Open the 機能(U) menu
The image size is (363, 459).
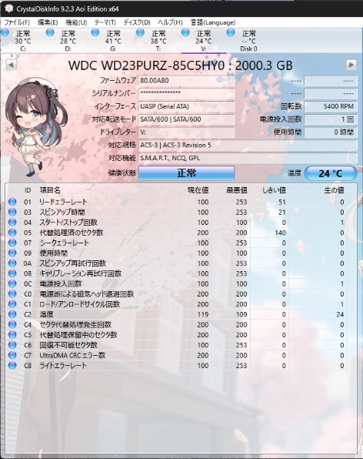point(76,22)
